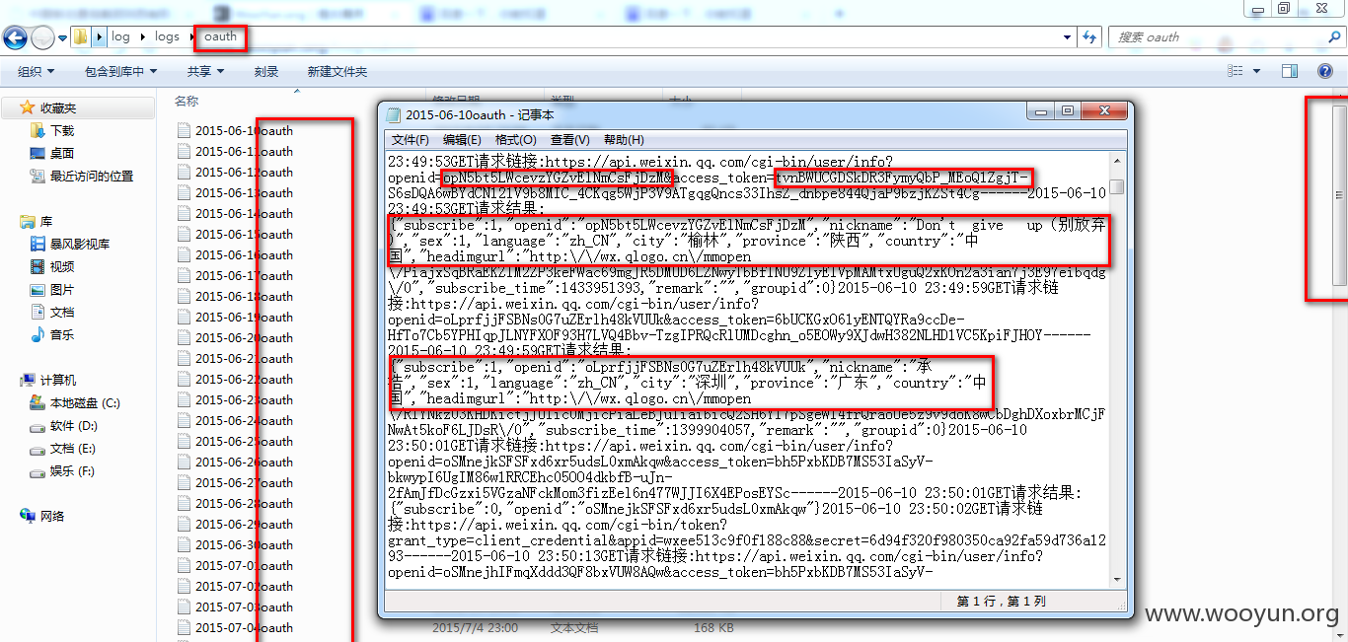Close the 2015-06-10oauth Notepad window
Image resolution: width=1348 pixels, height=642 pixels.
pos(1102,111)
